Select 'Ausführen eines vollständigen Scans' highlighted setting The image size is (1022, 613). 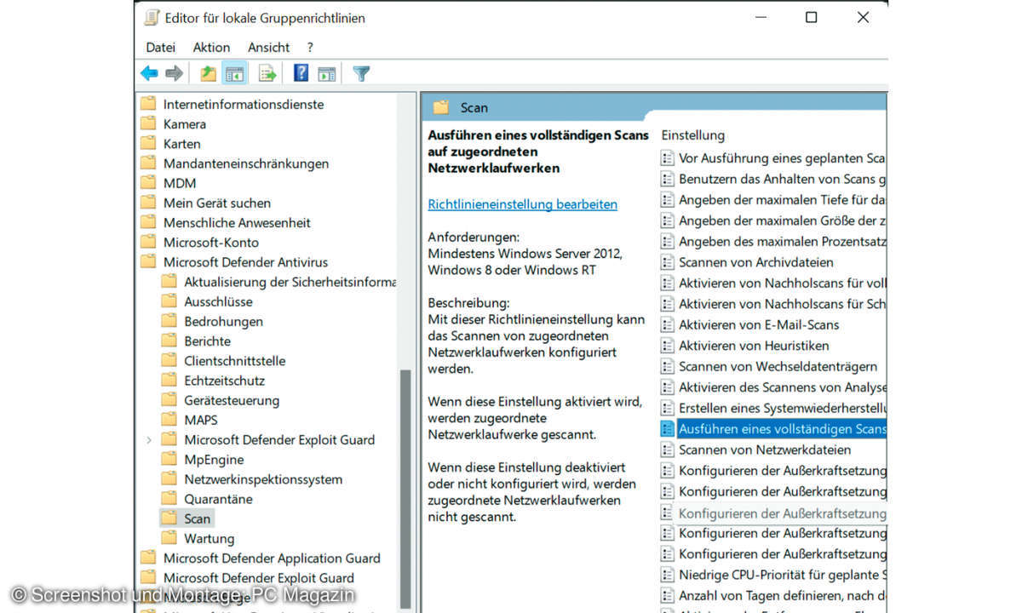[772, 429]
